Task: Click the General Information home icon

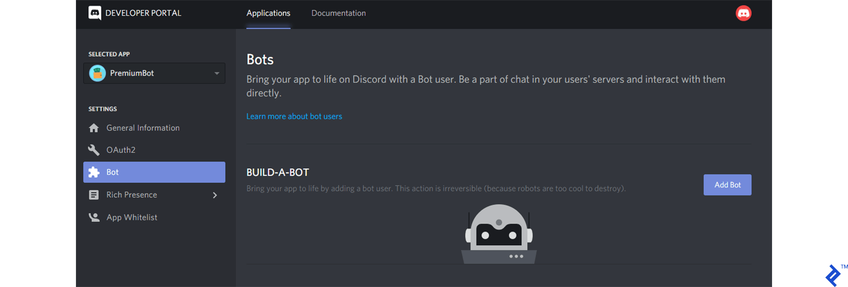Action: (94, 128)
